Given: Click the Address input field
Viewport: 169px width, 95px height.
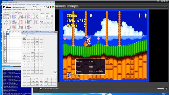Looking at the screenshot, I should pyautogui.click(x=43, y=16).
